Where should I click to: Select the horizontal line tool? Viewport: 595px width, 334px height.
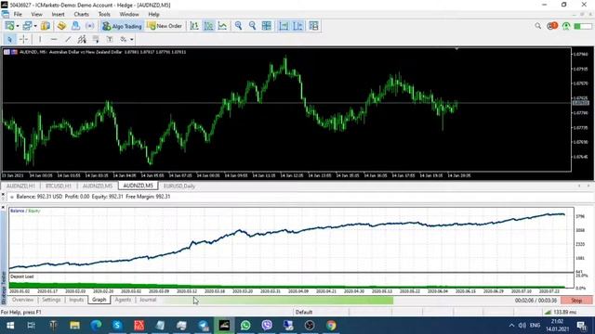54,39
